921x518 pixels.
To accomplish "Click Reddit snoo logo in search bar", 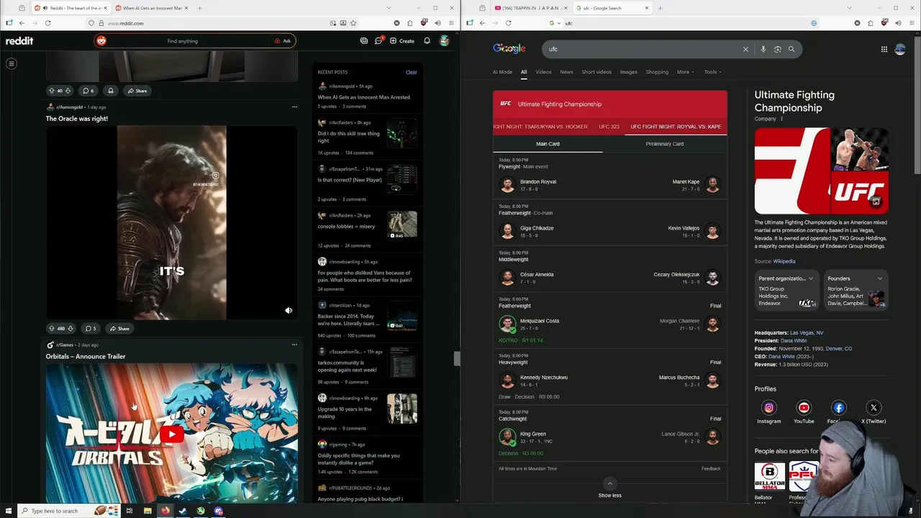I will click(101, 41).
